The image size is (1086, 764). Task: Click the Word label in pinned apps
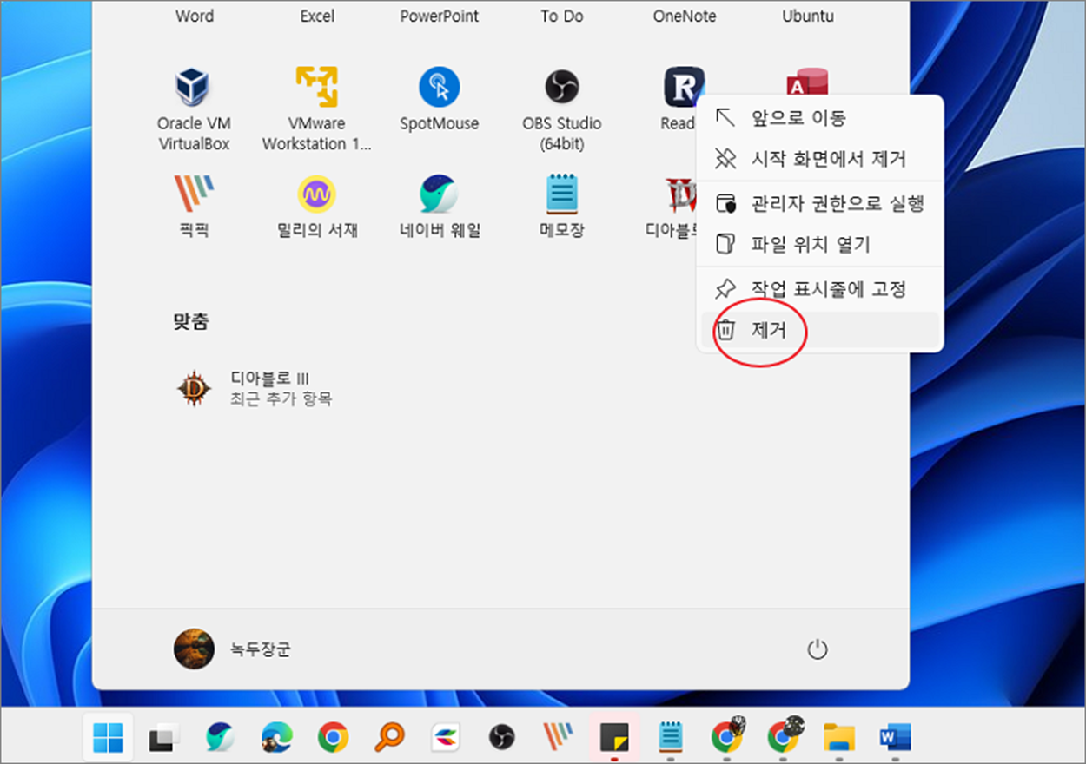pyautogui.click(x=195, y=16)
